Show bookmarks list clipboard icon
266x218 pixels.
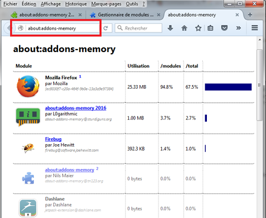click(x=210, y=28)
